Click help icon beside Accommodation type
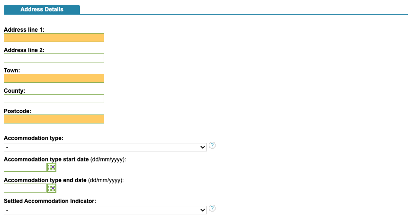 click(212, 145)
